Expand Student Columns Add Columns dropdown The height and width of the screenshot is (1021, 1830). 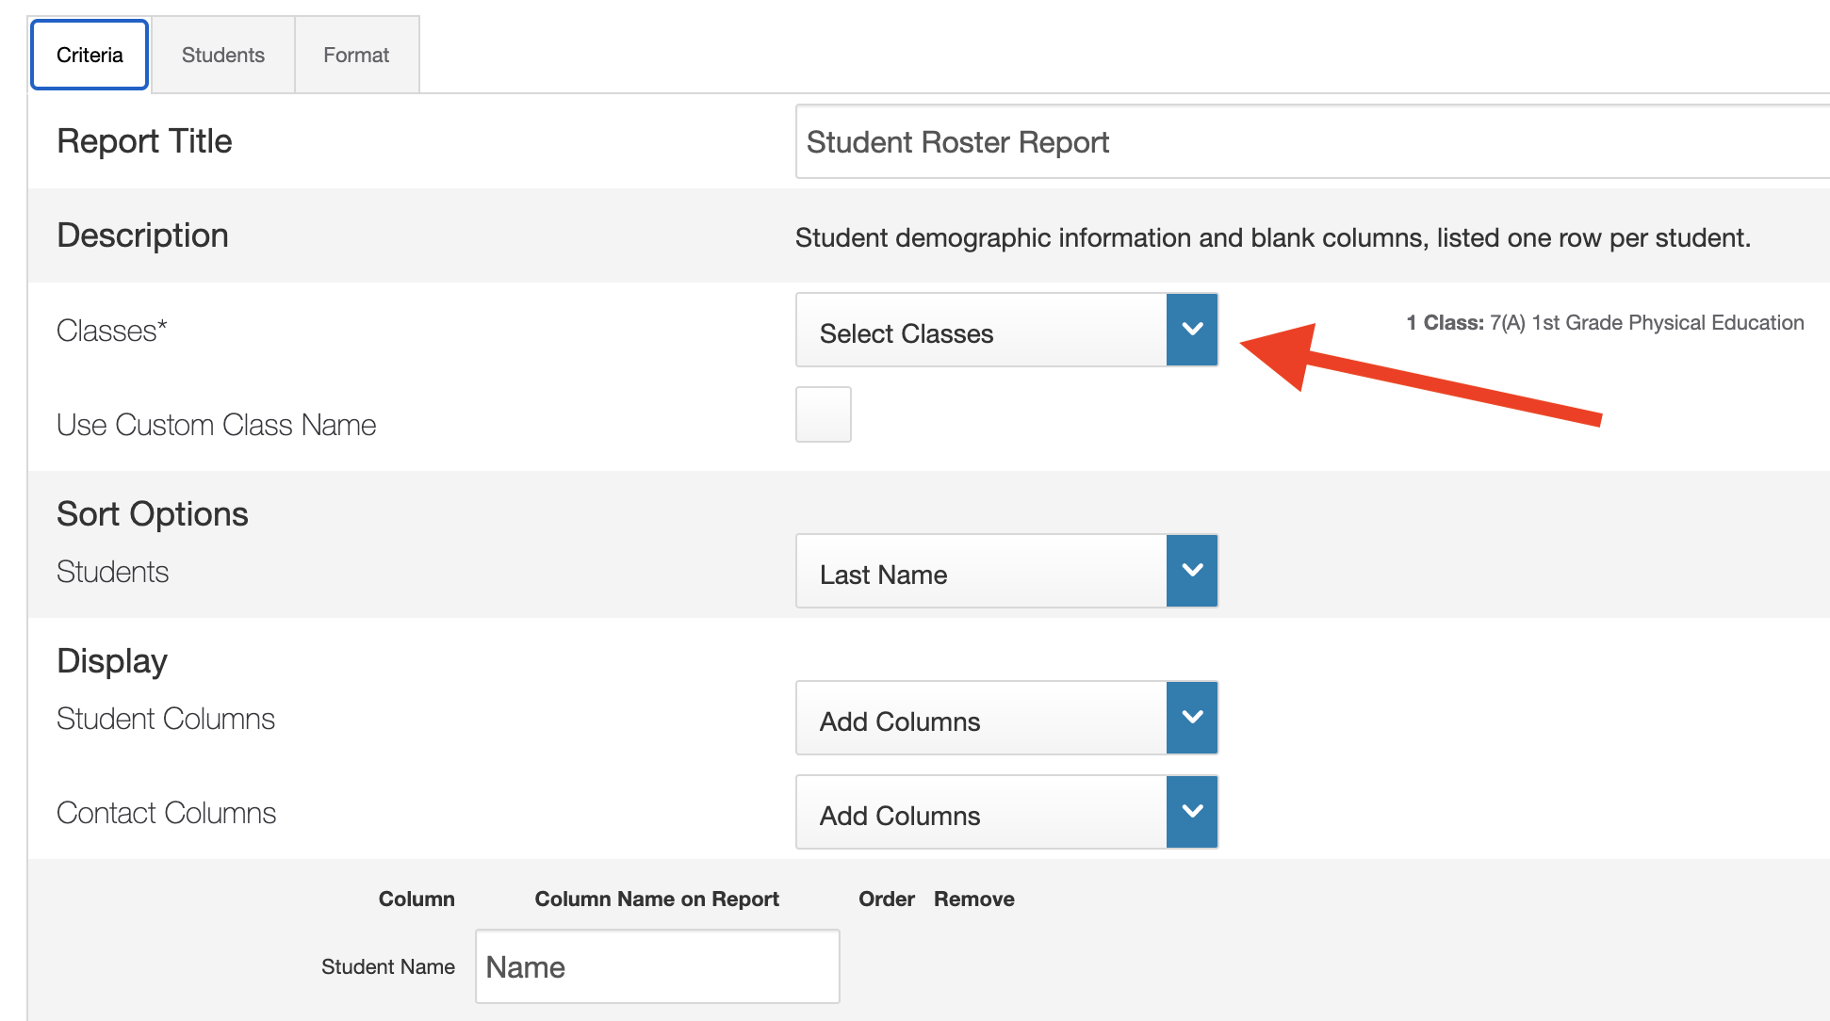click(981, 719)
